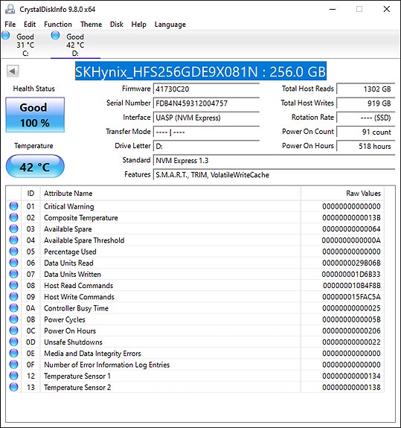The width and height of the screenshot is (401, 428).
Task: Click the Good 100 % health status button
Action: [x=35, y=115]
